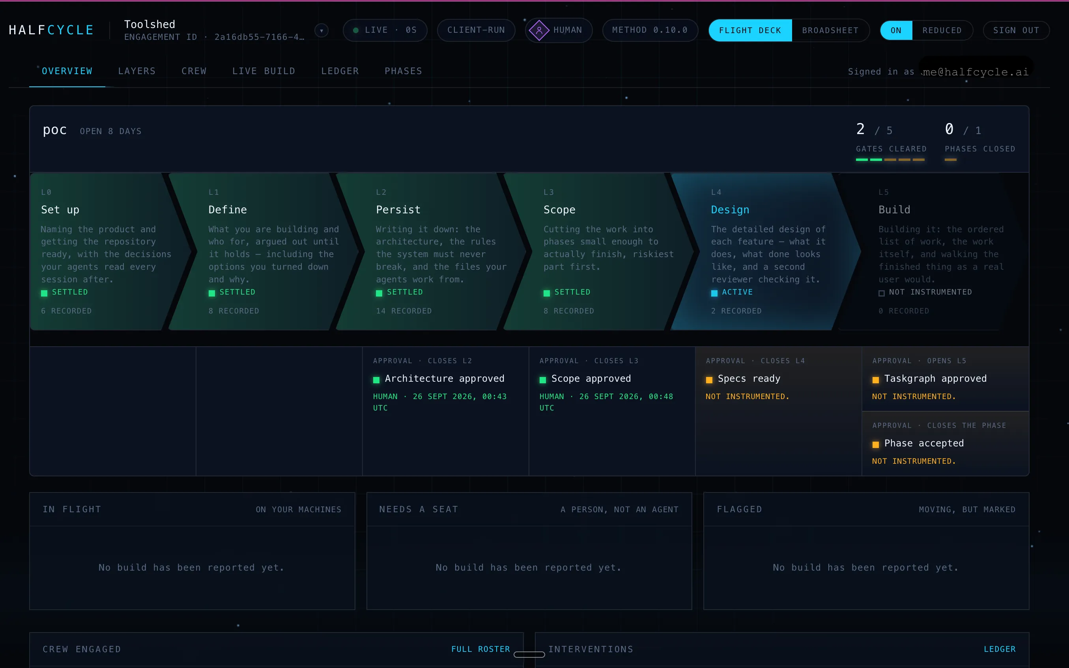Click the Engagement ID text
The image size is (1069, 668).
tap(214, 37)
